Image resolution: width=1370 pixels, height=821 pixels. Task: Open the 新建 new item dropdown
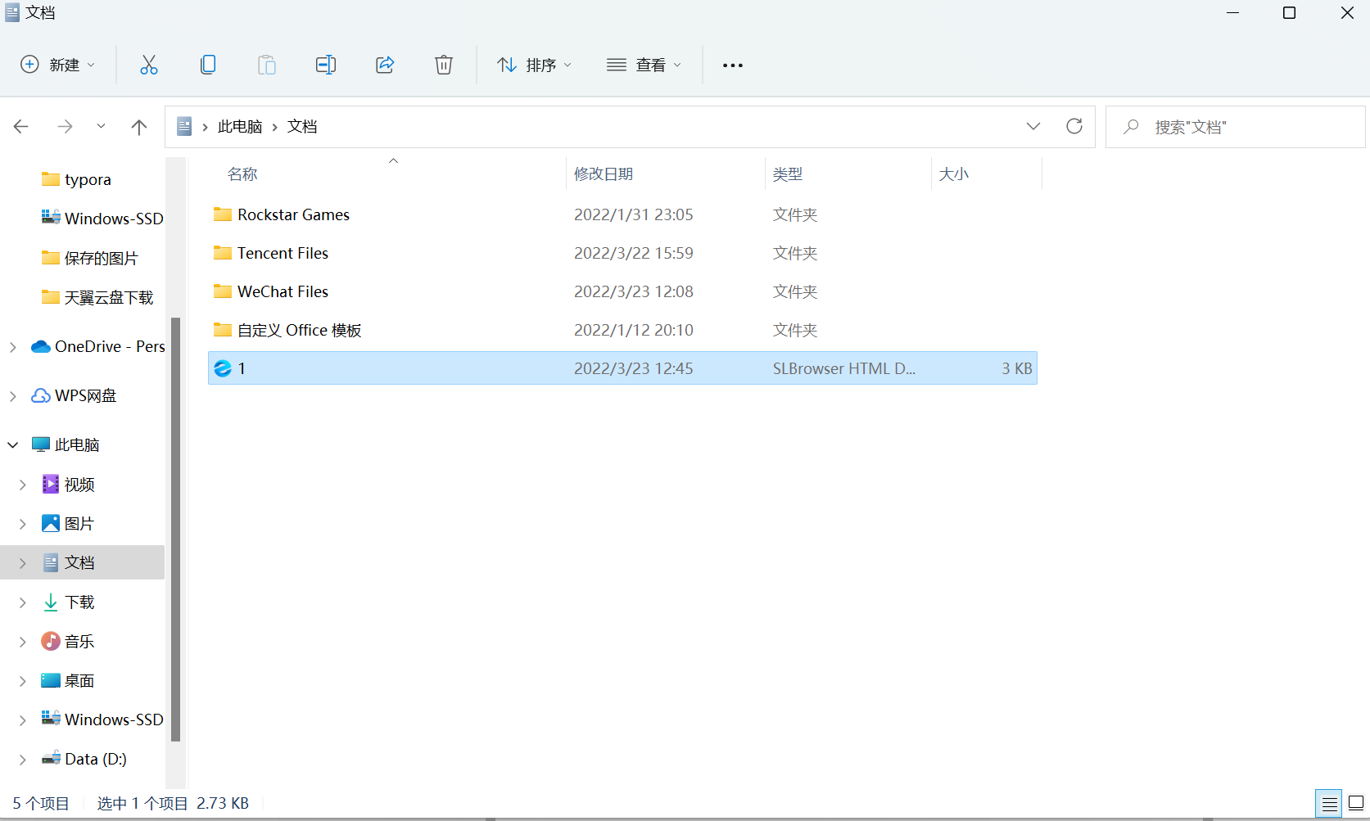point(57,65)
